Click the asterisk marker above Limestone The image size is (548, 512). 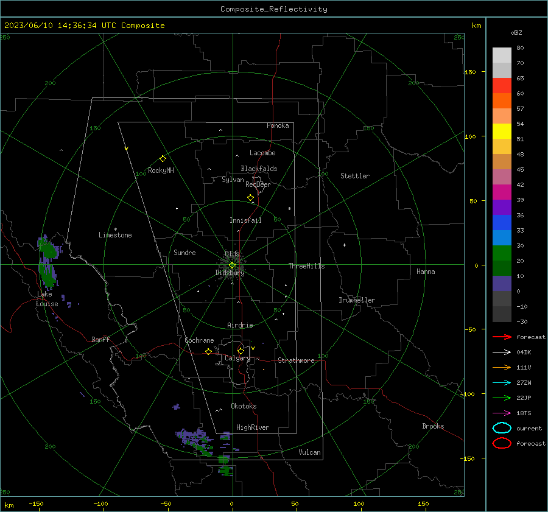[x=115, y=230]
